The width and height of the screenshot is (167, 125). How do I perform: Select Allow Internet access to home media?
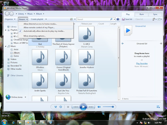(46, 24)
